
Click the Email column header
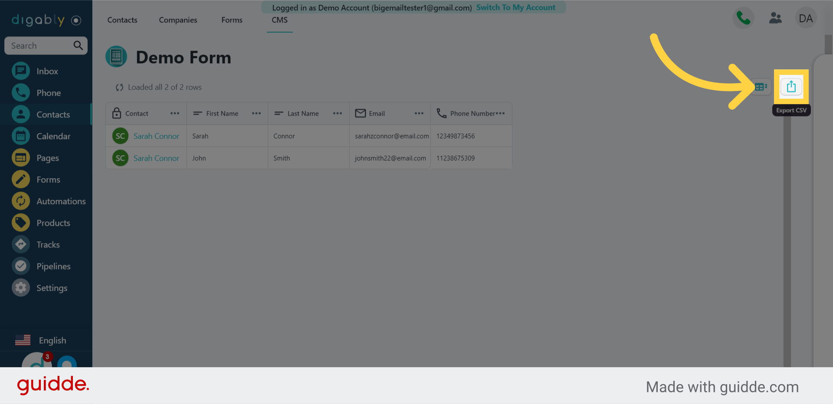pos(390,114)
